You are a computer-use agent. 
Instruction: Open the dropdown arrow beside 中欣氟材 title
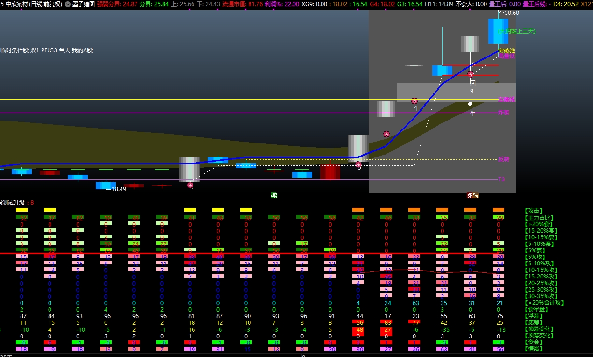pos(68,4)
